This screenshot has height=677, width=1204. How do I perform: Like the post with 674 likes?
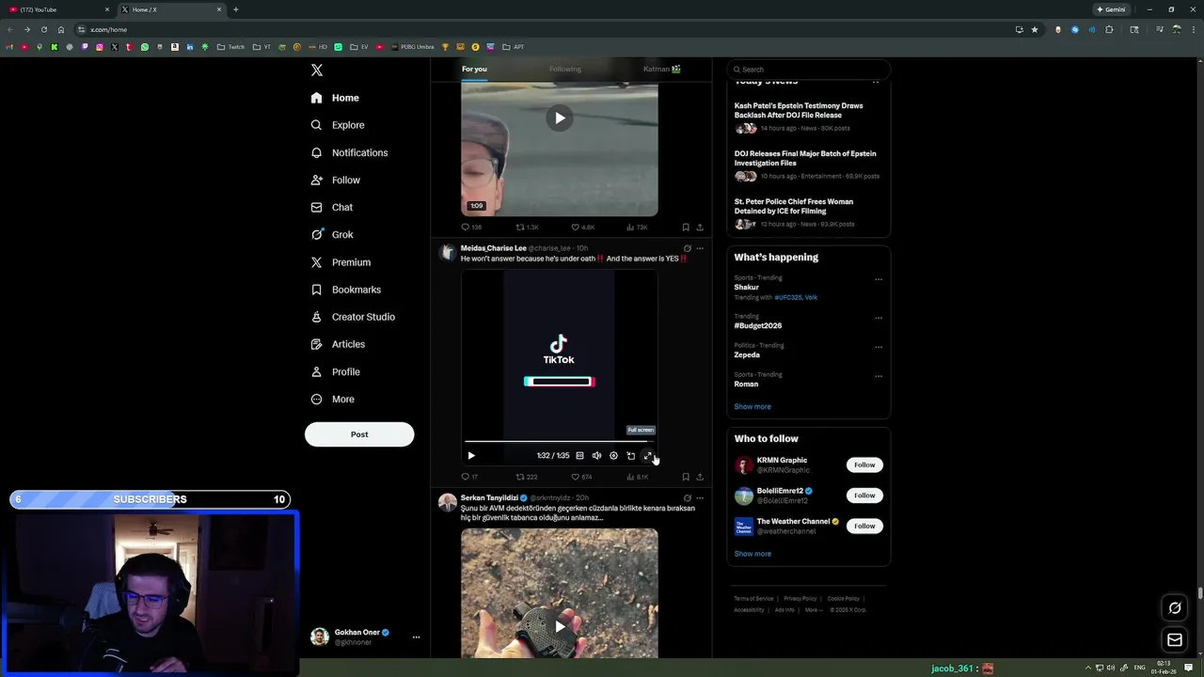(581, 477)
